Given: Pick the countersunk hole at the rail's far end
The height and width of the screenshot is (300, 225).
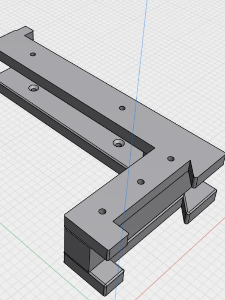Looking at the screenshot, I should tap(34, 88).
